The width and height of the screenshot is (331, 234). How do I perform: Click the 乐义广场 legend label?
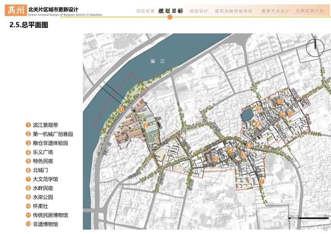pos(43,152)
